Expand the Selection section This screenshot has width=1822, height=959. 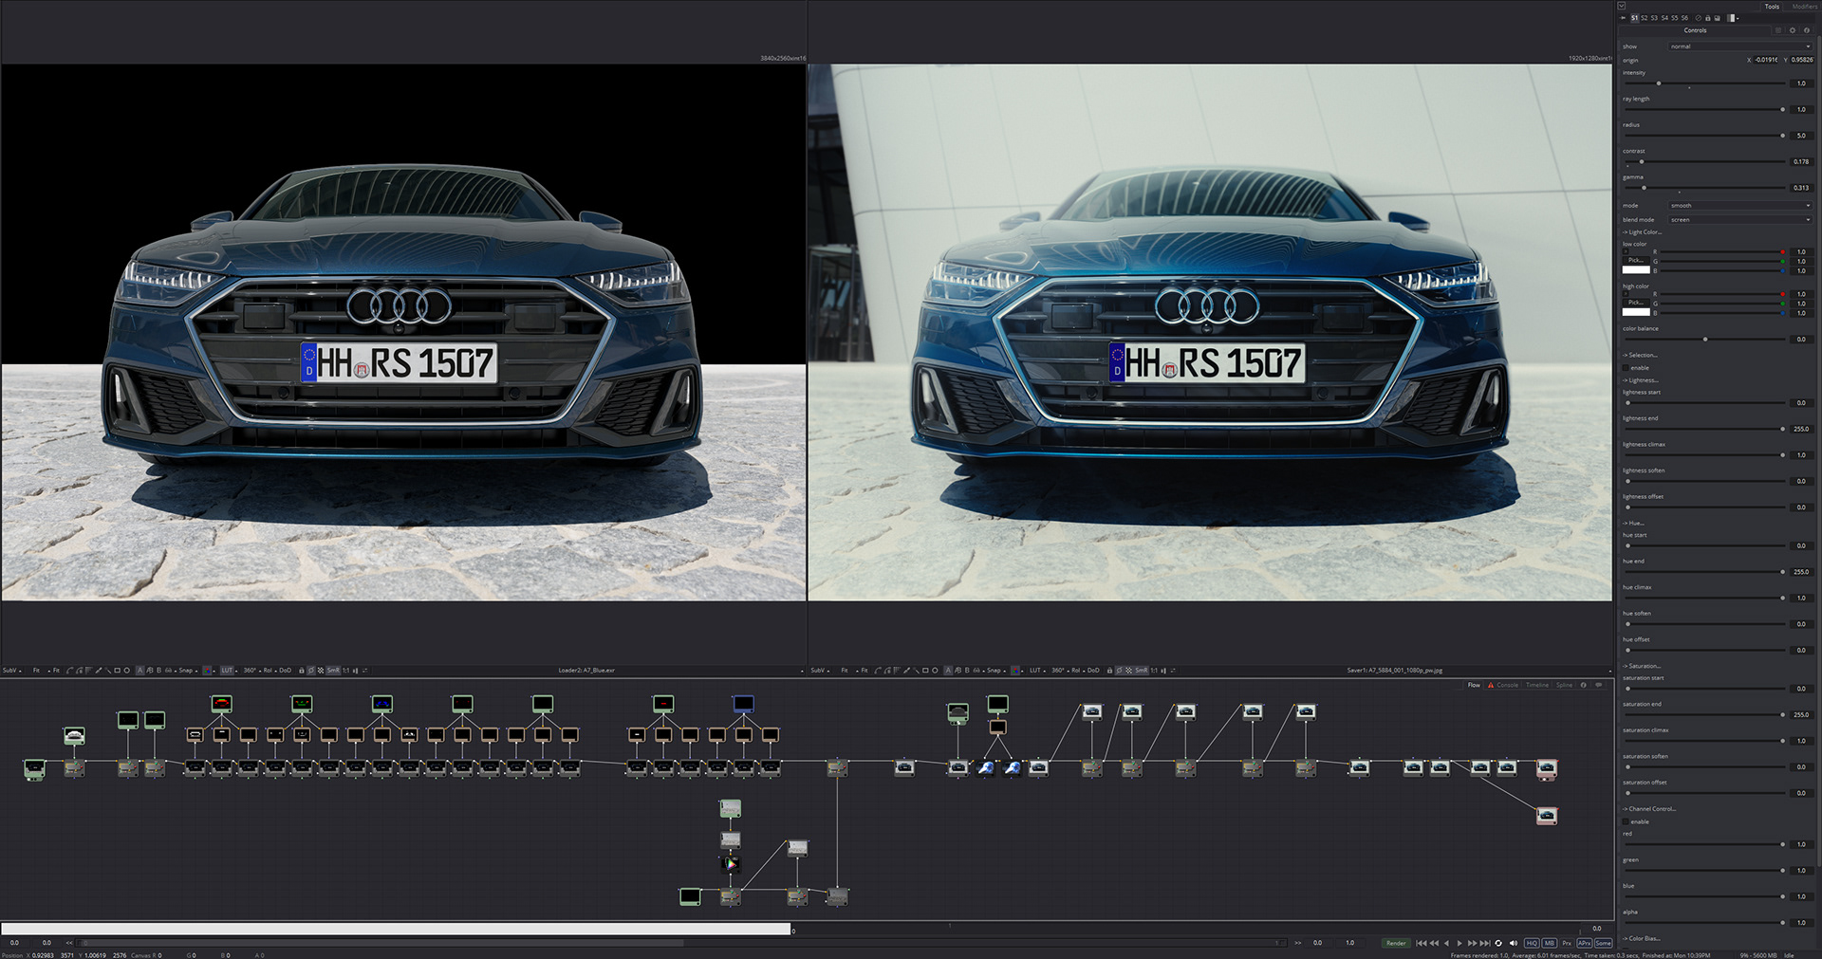[1640, 355]
